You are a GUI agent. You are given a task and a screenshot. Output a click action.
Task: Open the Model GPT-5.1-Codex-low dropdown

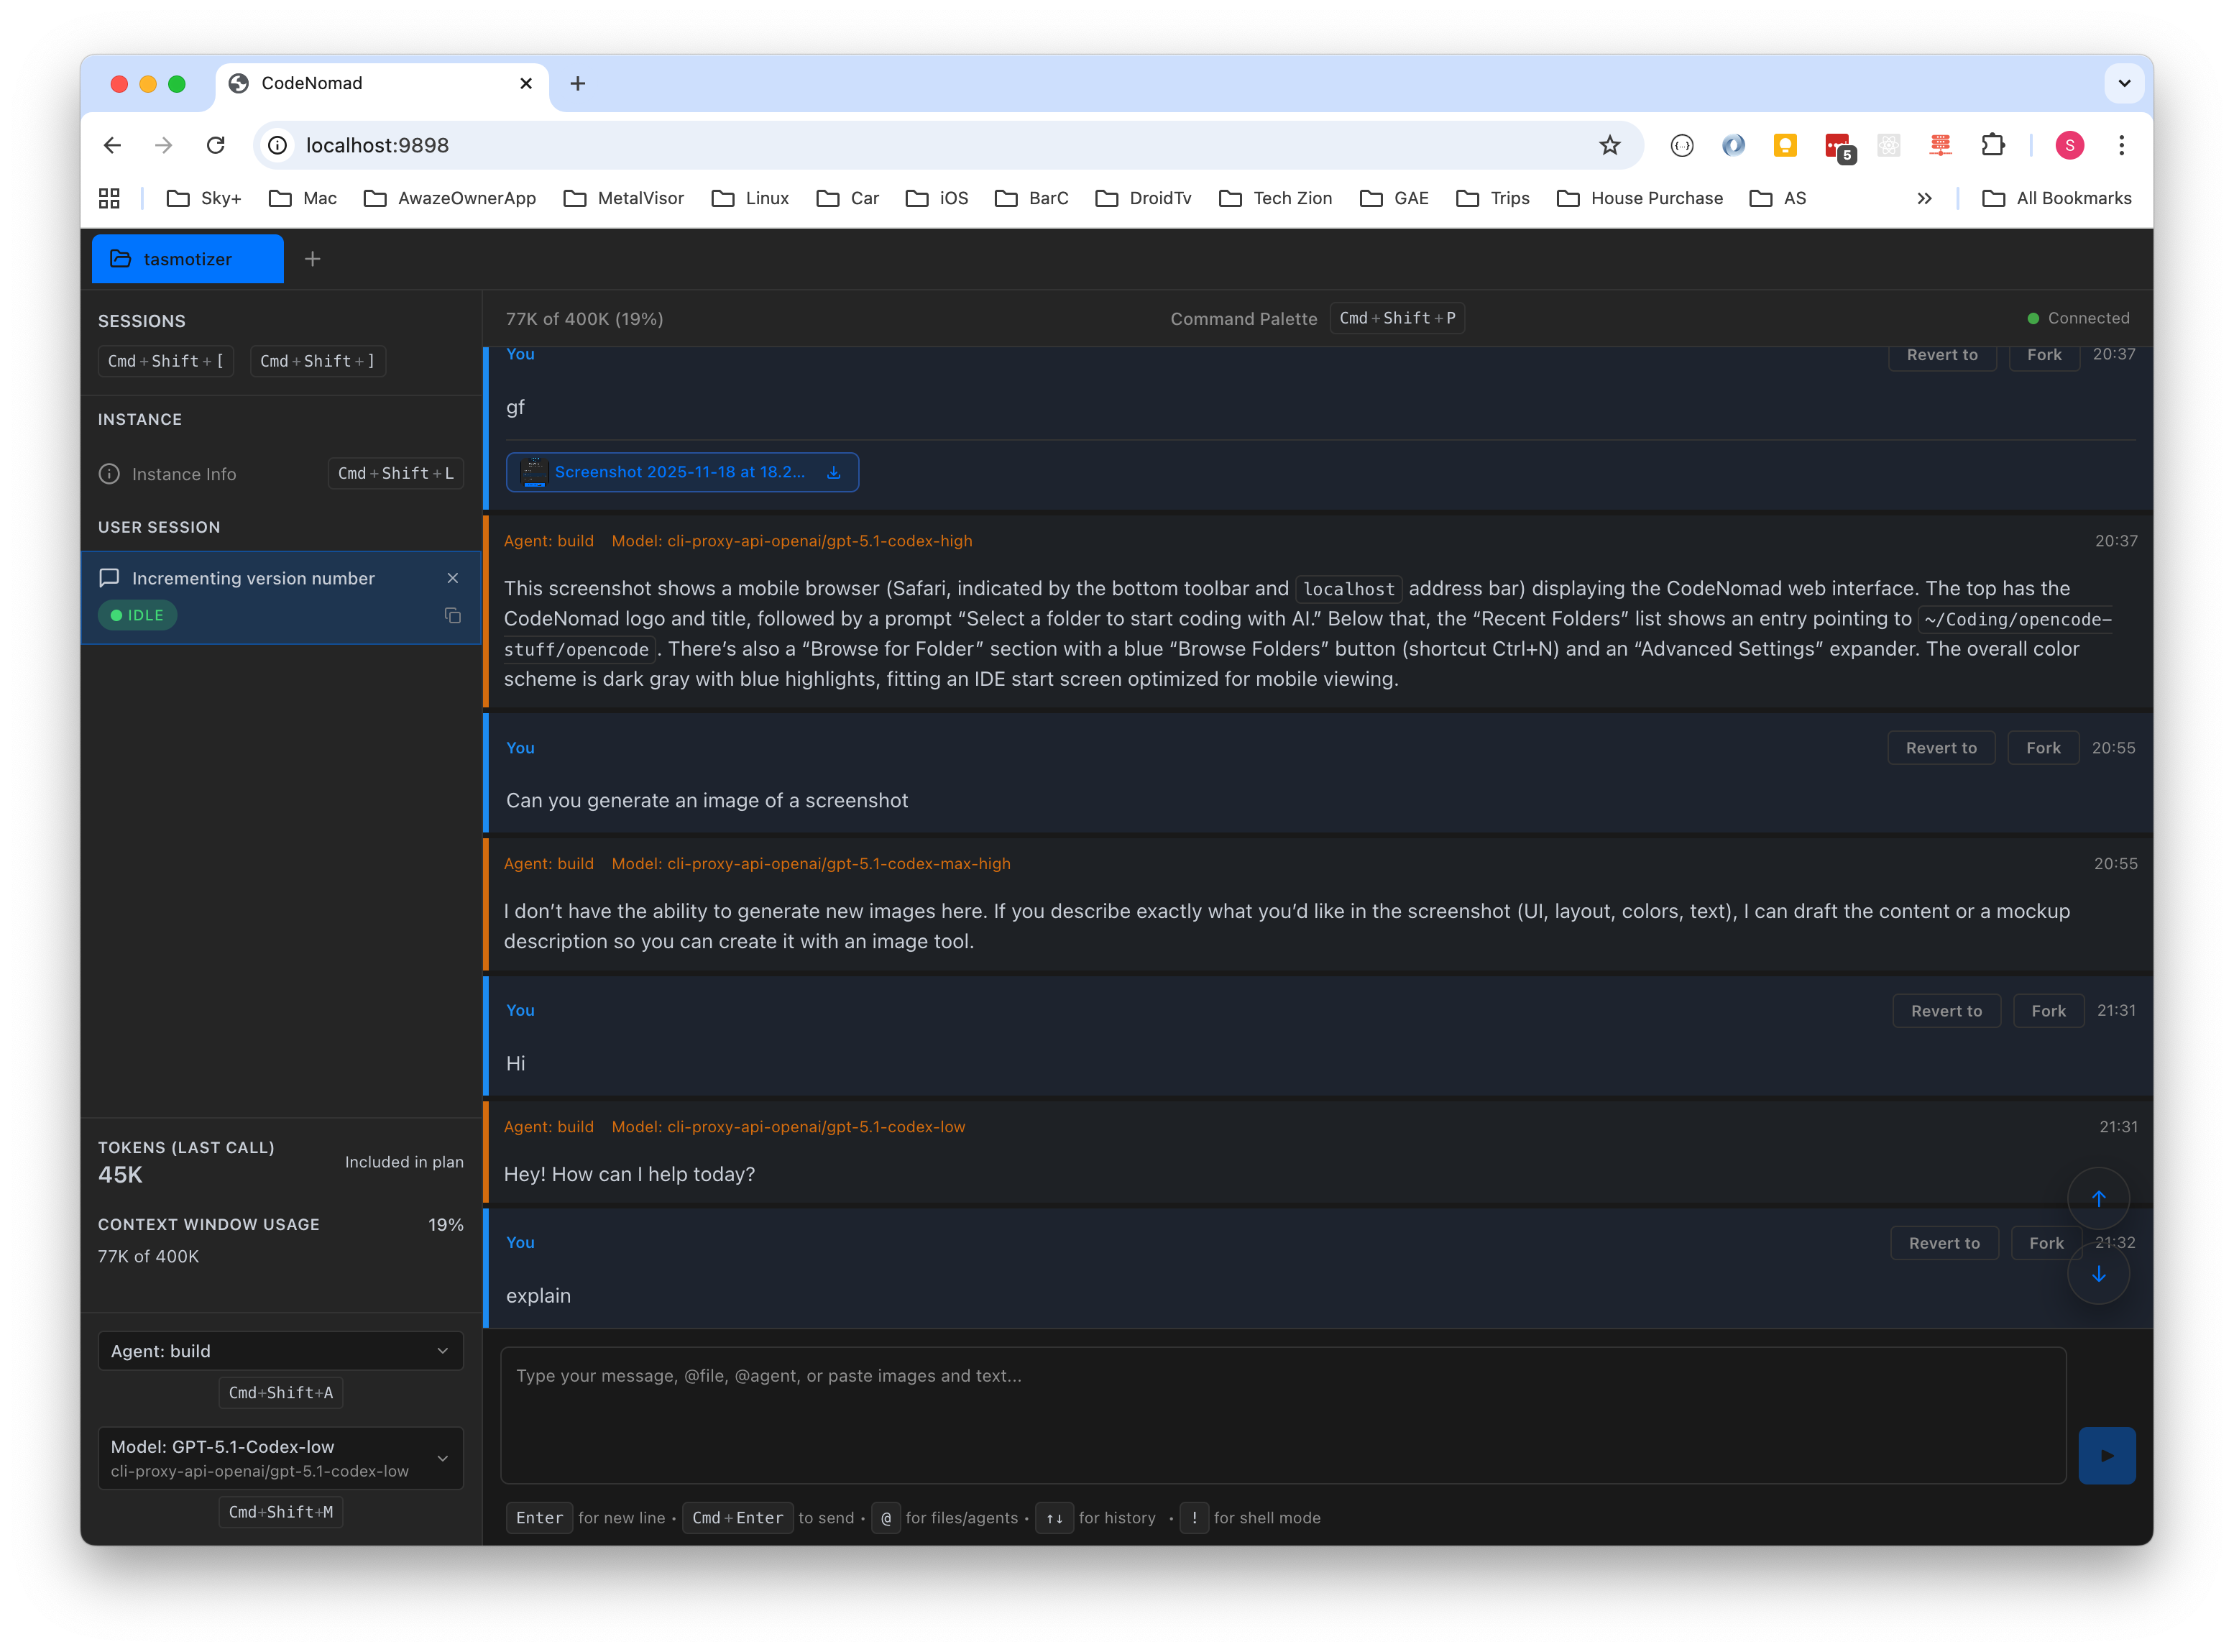point(281,1458)
